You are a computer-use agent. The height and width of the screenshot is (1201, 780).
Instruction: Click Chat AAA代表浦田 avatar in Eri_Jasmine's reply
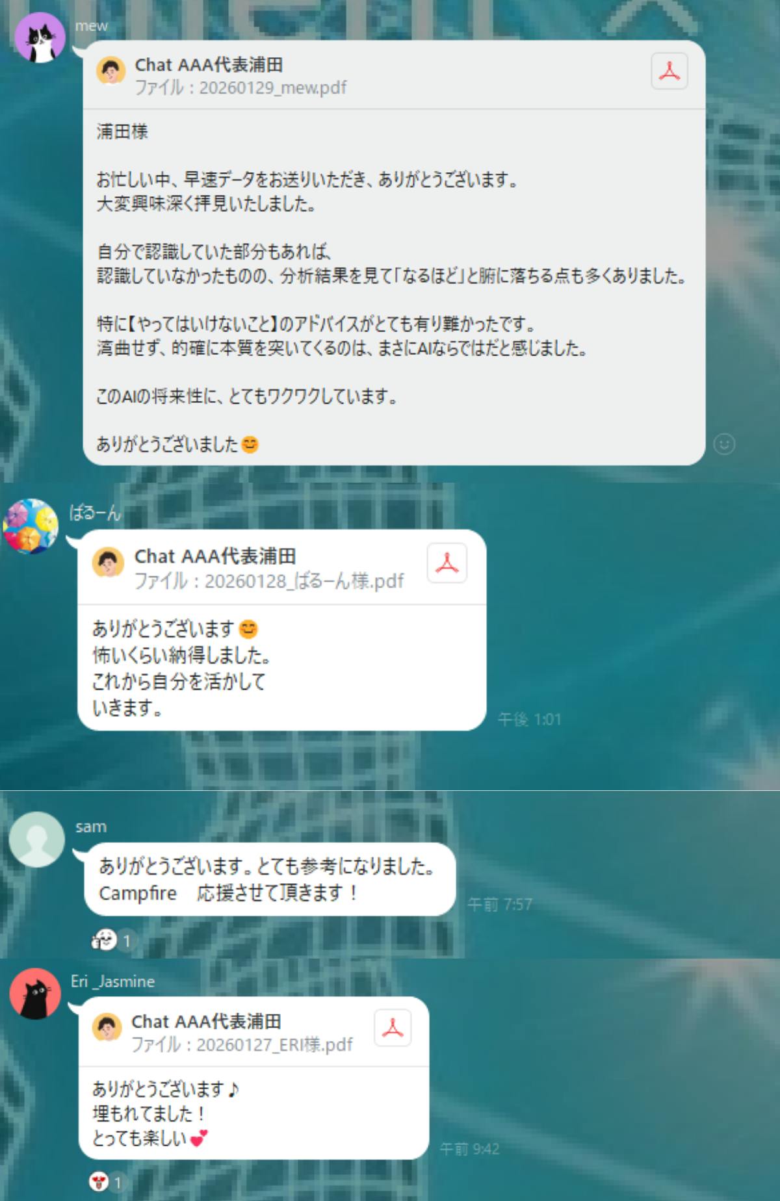(107, 1027)
